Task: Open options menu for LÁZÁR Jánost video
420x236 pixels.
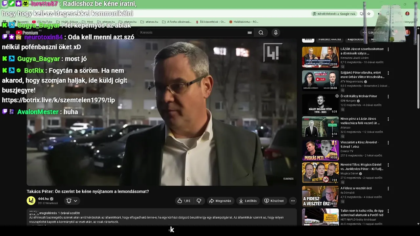Action: tap(388, 49)
